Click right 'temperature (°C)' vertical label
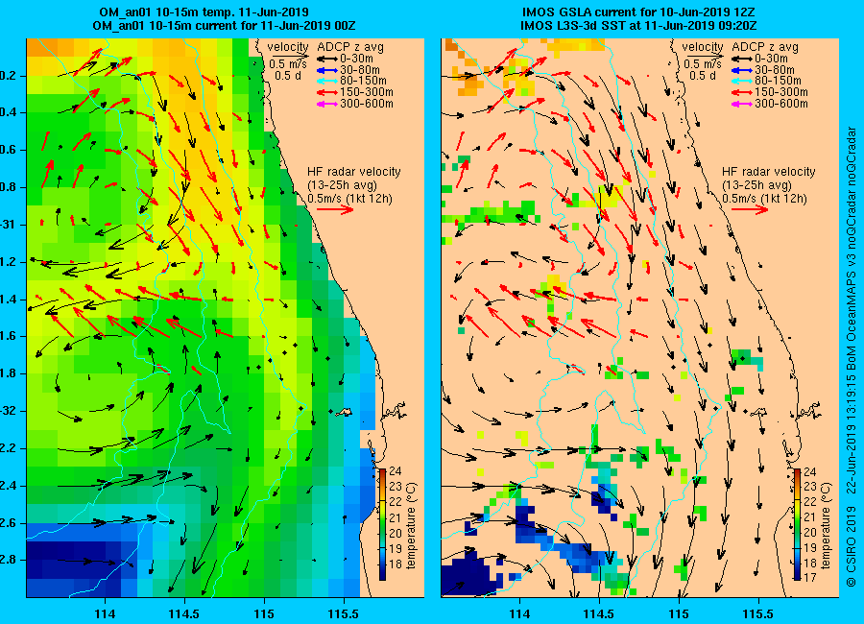The width and height of the screenshot is (864, 624). tap(826, 526)
